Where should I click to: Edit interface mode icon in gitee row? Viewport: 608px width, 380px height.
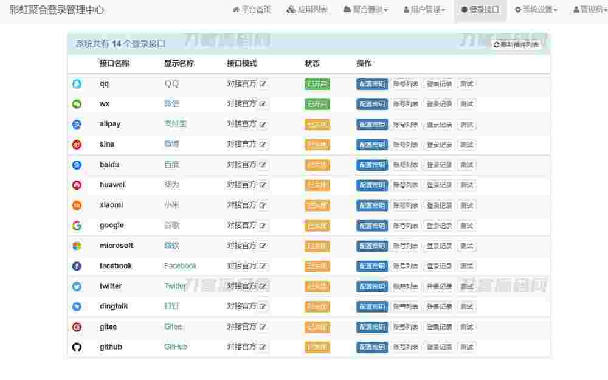tap(263, 327)
